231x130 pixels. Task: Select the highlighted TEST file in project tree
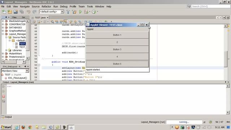(x=22, y=44)
